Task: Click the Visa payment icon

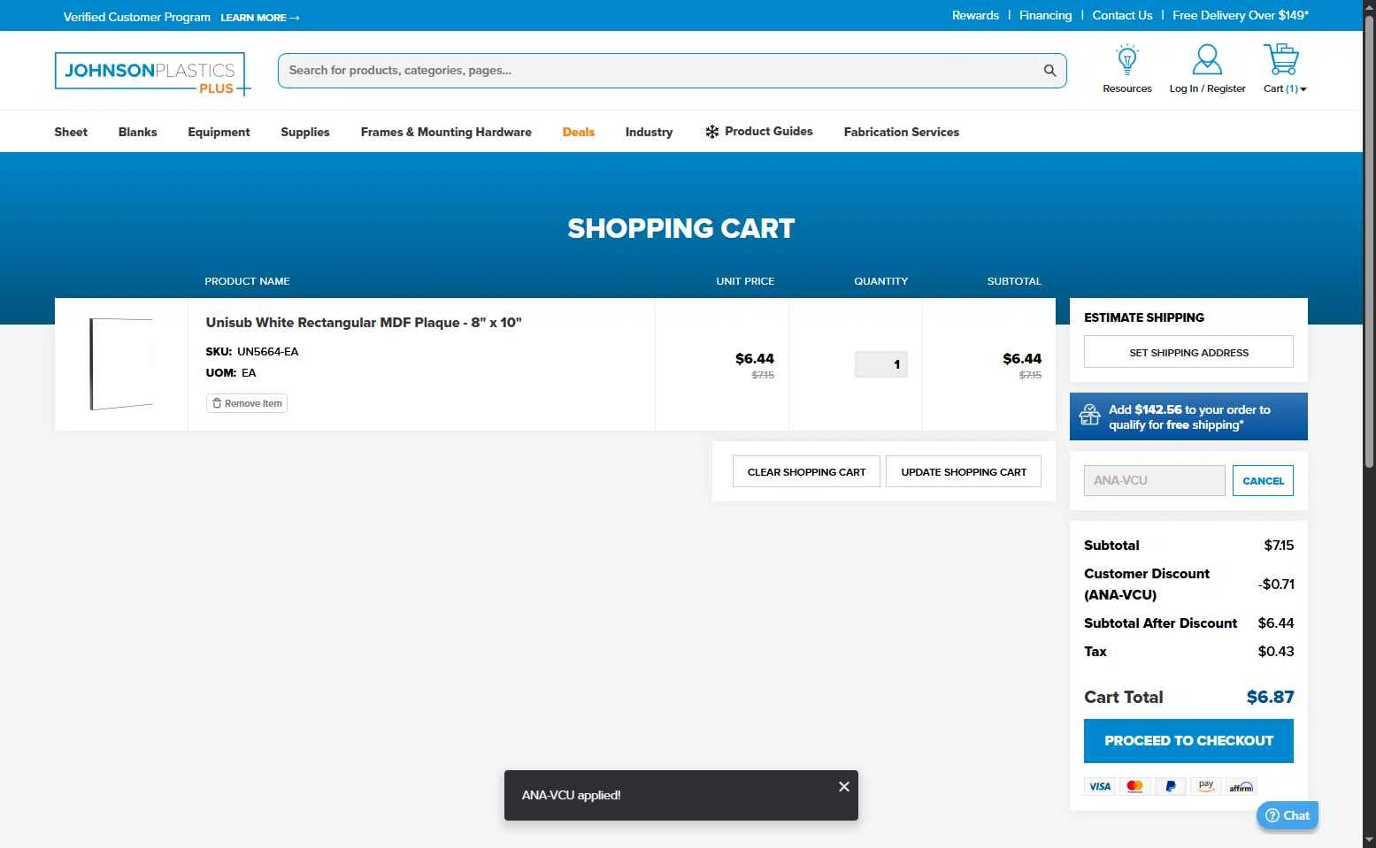Action: tap(1100, 786)
